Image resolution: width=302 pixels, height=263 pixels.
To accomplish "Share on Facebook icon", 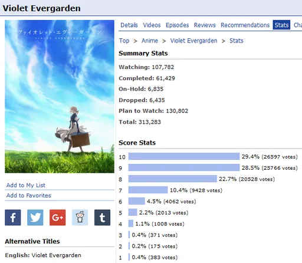I will [13, 218].
